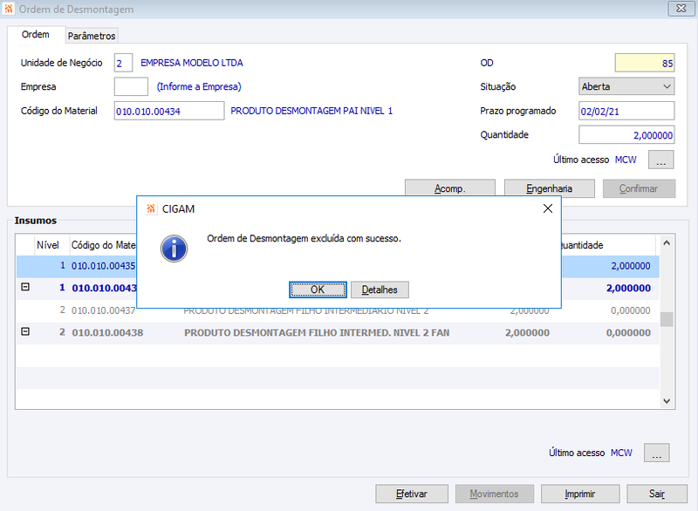Open the upper Último acesso ellipsis button
The image size is (698, 511).
point(661,160)
